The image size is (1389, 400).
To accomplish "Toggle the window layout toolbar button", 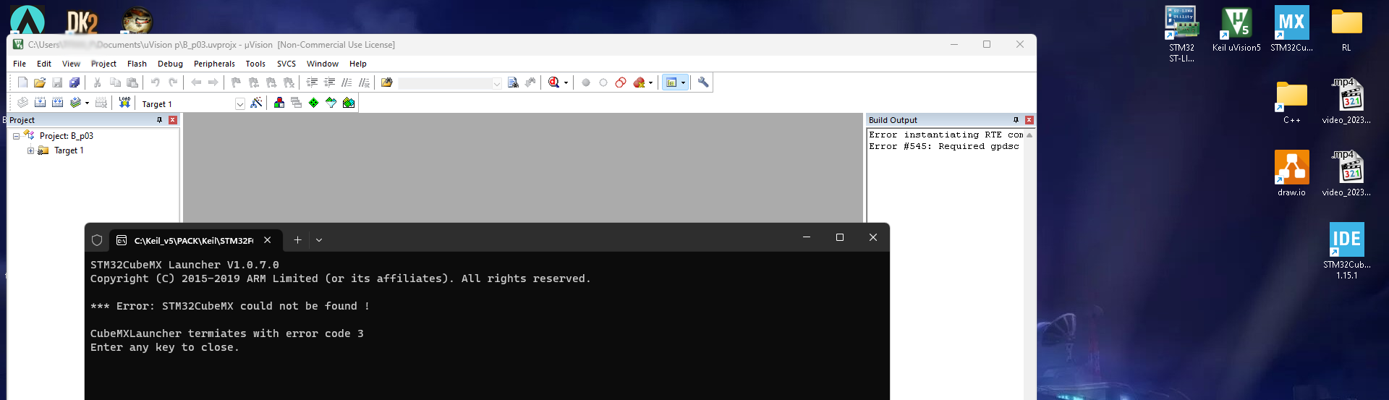I will pos(671,82).
